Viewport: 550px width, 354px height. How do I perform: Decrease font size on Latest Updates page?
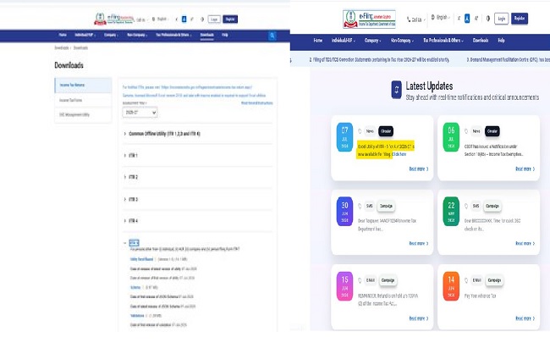[459, 19]
